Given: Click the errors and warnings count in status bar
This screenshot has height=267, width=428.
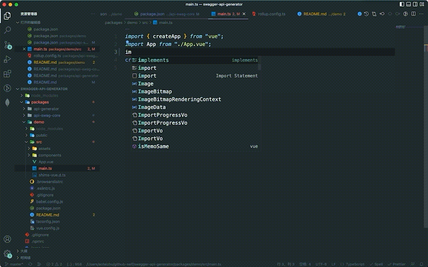Looking at the screenshot, I should (54, 264).
